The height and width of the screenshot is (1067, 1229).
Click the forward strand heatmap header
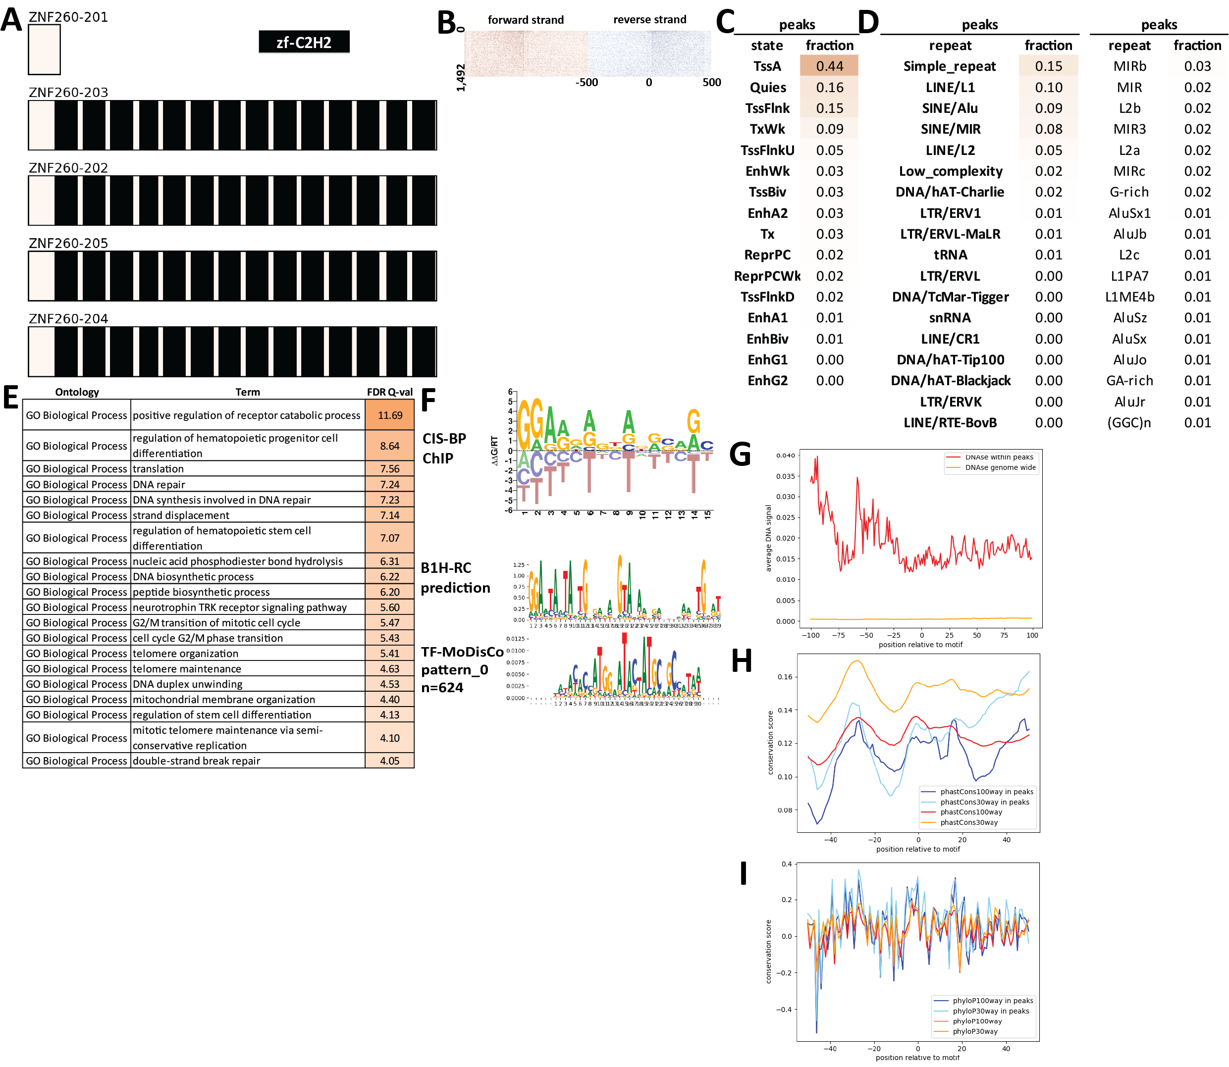pyautogui.click(x=526, y=20)
